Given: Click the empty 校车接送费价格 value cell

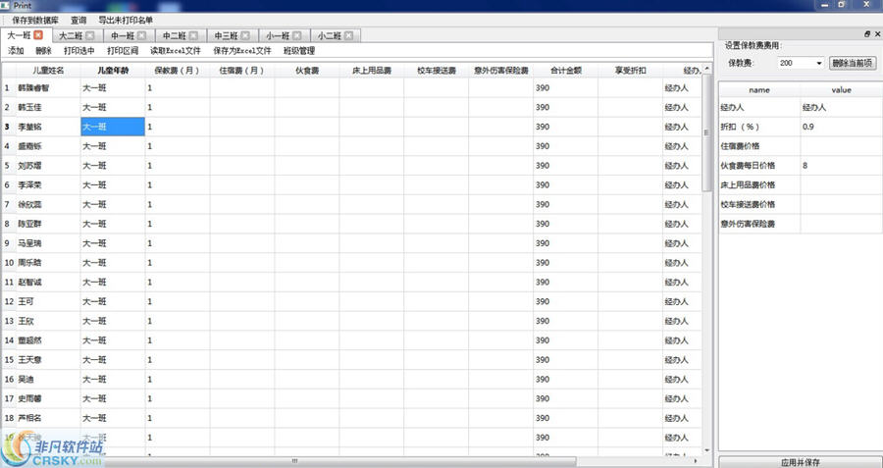Looking at the screenshot, I should click(x=842, y=204).
